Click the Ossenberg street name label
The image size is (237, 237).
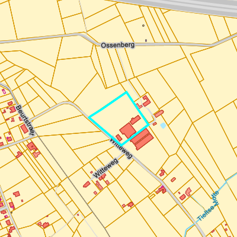click(x=118, y=45)
